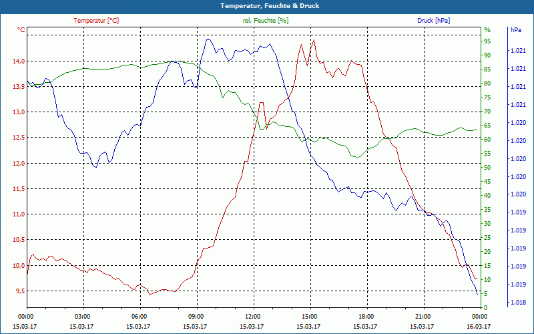
Task: Click humidity axis value 95
Action: click(x=487, y=41)
